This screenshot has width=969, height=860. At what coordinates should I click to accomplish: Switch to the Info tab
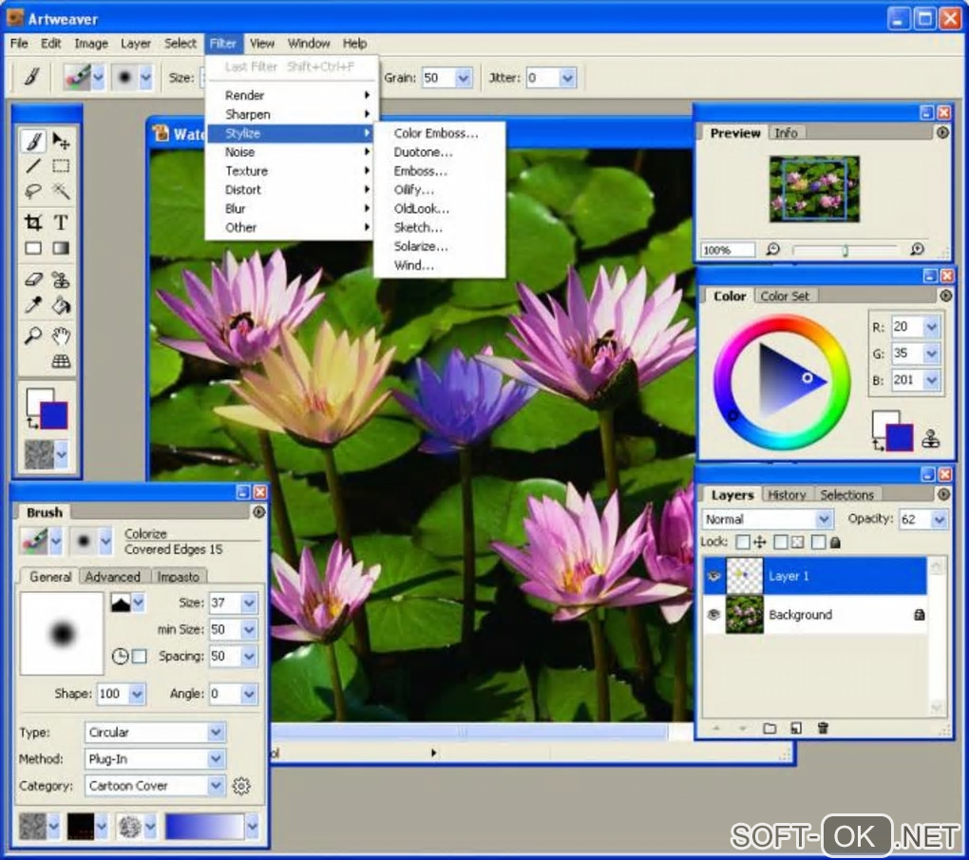tap(786, 133)
